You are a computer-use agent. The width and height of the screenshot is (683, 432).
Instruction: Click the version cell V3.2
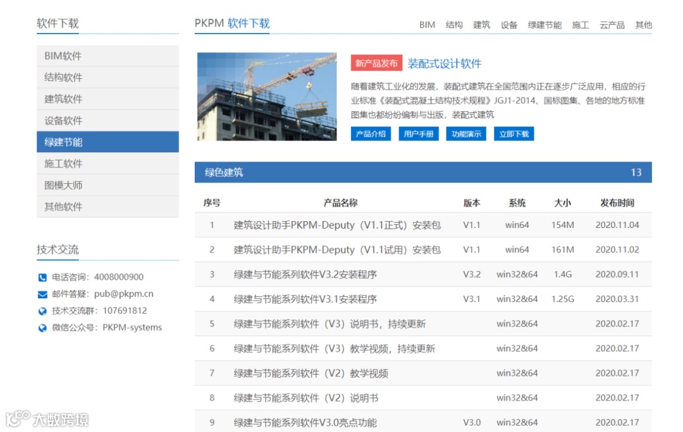coord(472,275)
